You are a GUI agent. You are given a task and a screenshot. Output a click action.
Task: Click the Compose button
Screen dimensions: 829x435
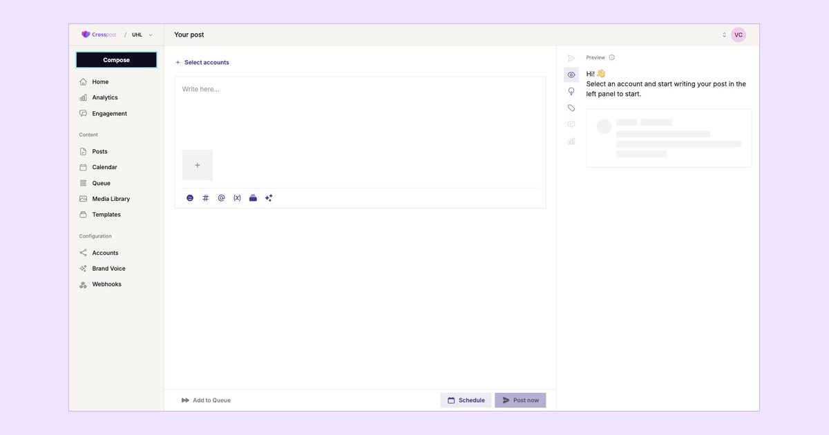[116, 60]
